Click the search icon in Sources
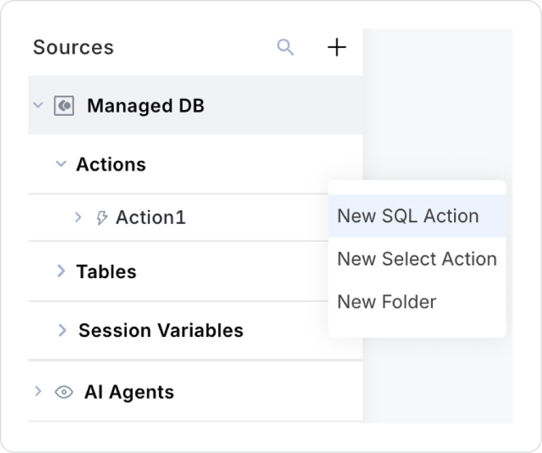This screenshot has height=453, width=542. tap(285, 47)
